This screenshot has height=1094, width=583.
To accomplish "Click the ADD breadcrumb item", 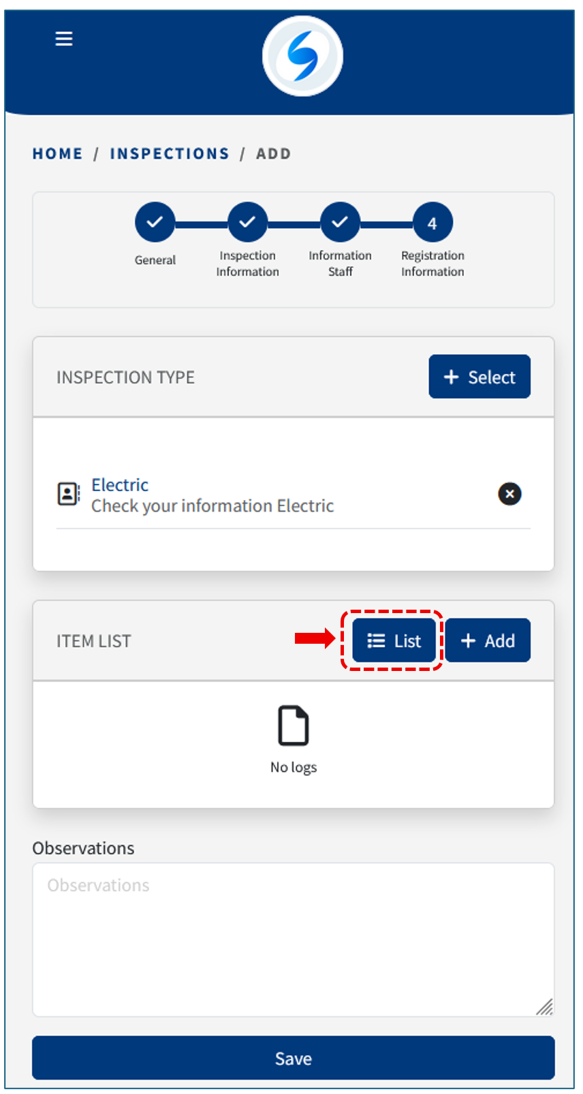I will tap(274, 154).
